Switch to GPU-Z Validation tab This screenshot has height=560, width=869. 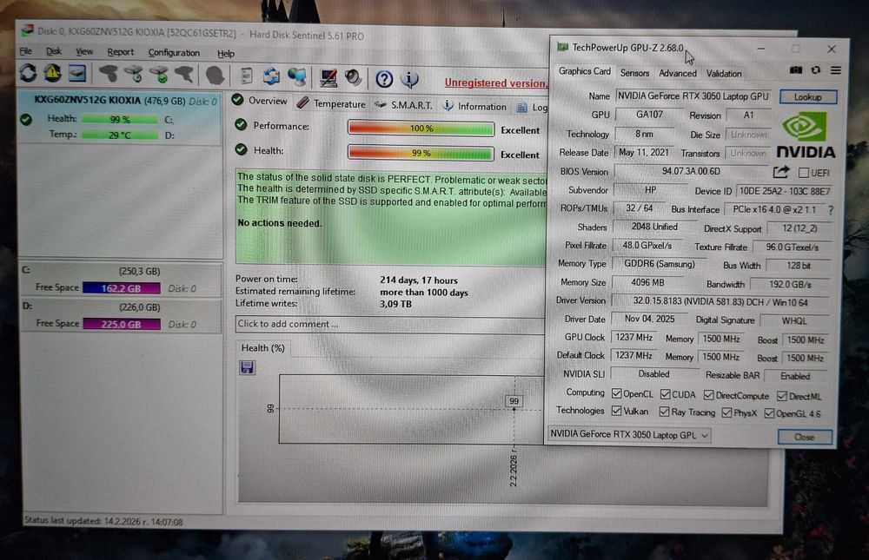coord(723,74)
